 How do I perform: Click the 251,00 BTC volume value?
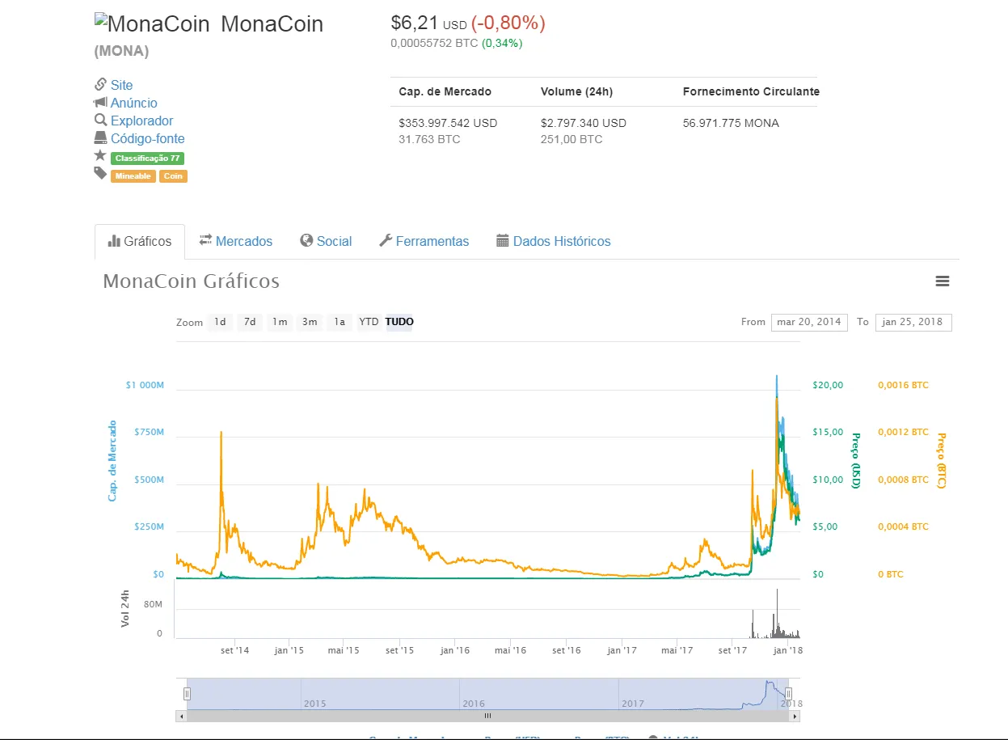coord(571,139)
